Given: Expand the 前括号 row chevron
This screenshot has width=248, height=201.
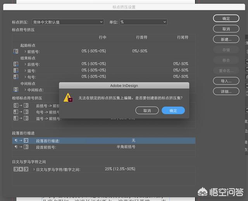Looking at the screenshot, I should tap(25, 51).
